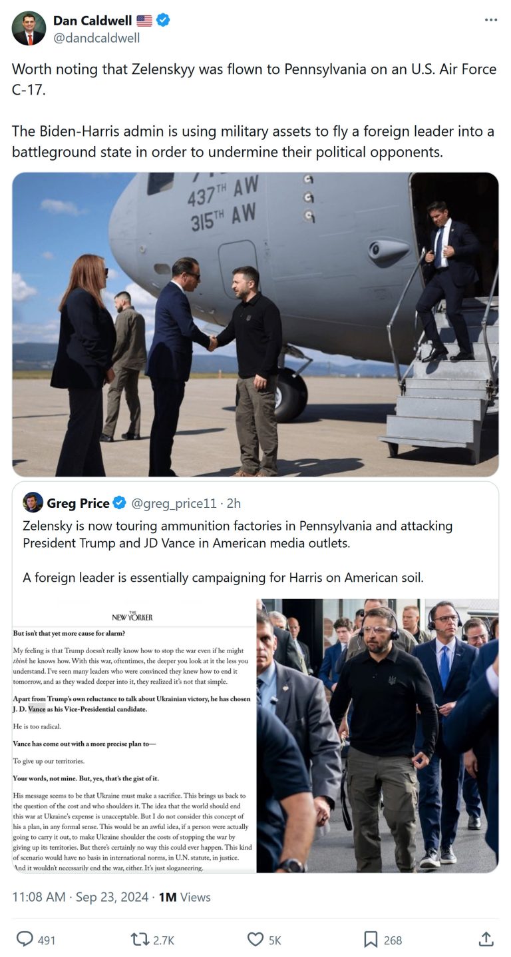Open the @greg_price11 handle link
Screen dimensions: 511x957
174,503
